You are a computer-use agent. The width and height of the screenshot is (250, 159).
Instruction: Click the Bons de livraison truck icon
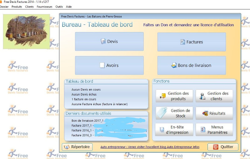174,65
